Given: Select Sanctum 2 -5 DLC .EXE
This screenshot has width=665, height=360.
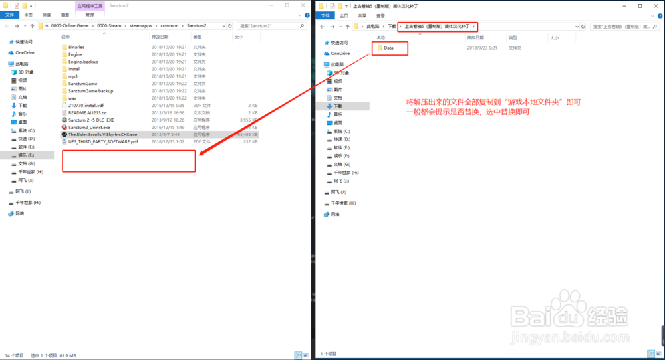Looking at the screenshot, I should click(x=91, y=120).
